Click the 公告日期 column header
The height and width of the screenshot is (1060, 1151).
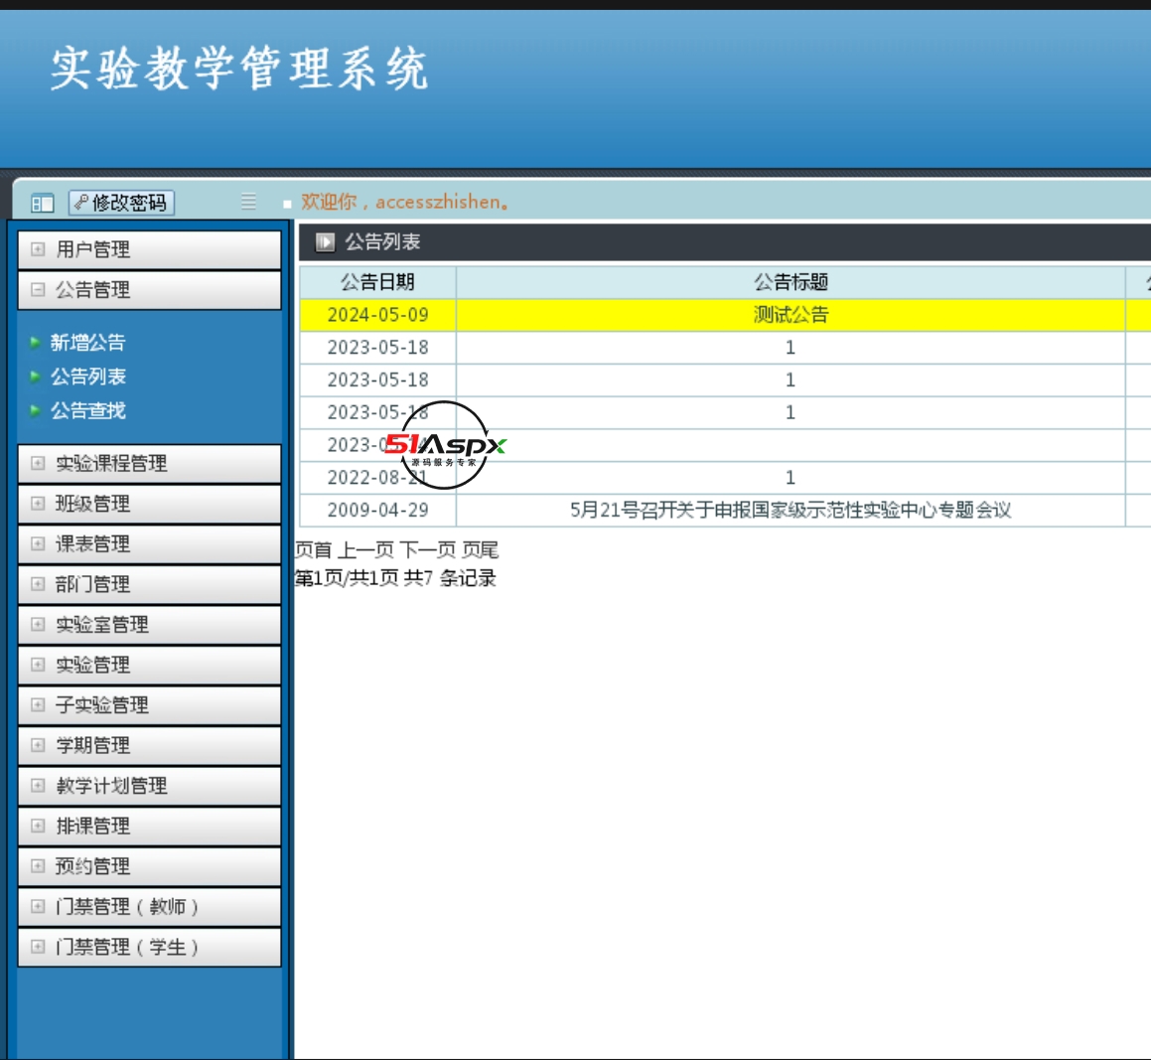pyautogui.click(x=378, y=282)
